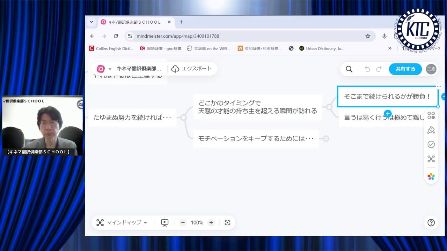This screenshot has height=251, width=447.
Task: Open the browser tab list dropdown arrow
Action: 91,22
